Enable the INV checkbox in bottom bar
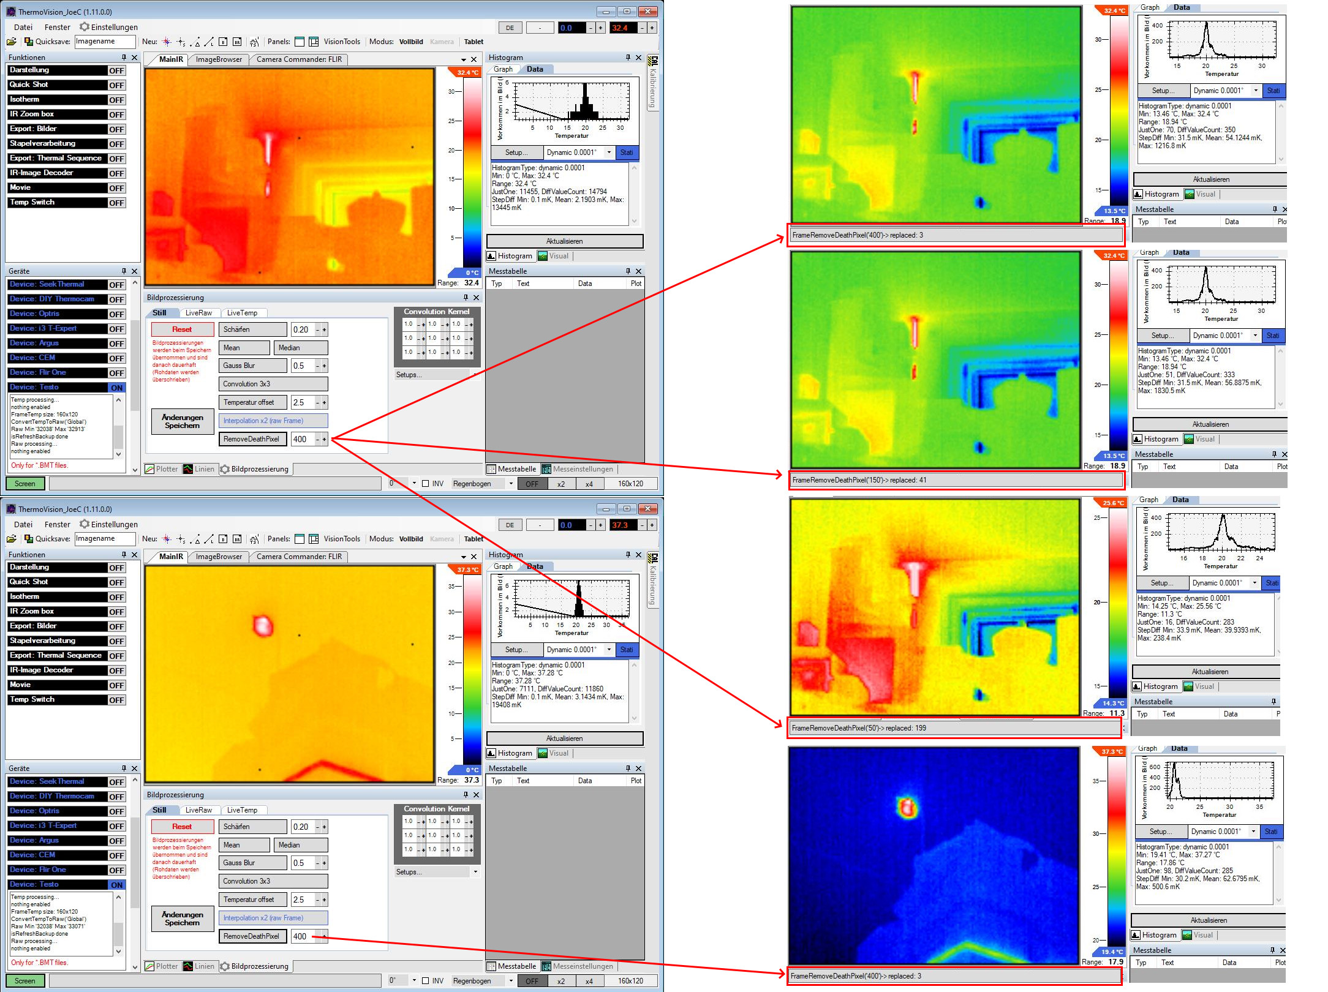The image size is (1328, 992). click(x=426, y=484)
